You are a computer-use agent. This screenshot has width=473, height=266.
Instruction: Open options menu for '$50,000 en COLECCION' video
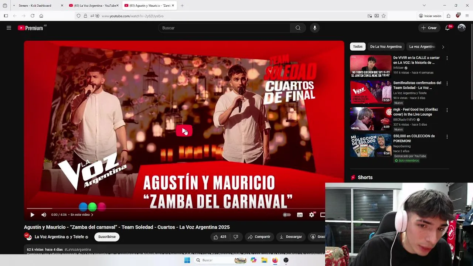pyautogui.click(x=447, y=137)
